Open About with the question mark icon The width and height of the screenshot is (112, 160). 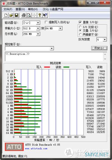pos(40,15)
